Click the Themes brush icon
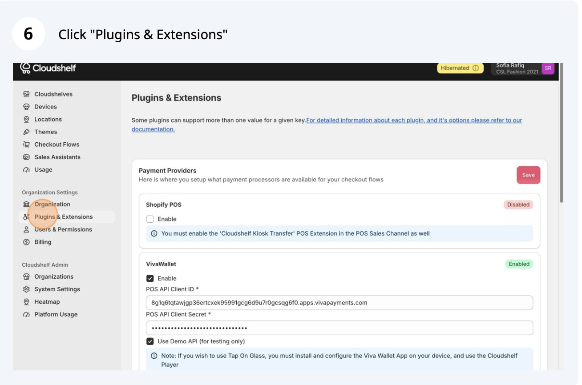Viewport: 582px width, 385px height. 26,132
